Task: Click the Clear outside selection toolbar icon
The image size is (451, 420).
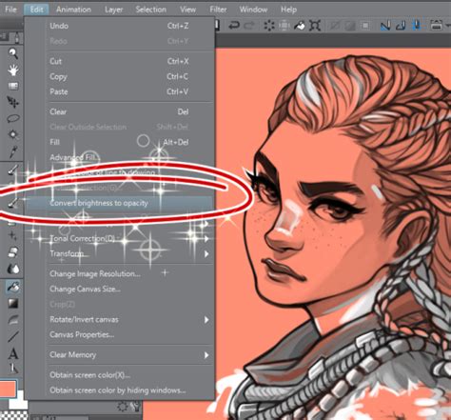Action: [x=284, y=26]
